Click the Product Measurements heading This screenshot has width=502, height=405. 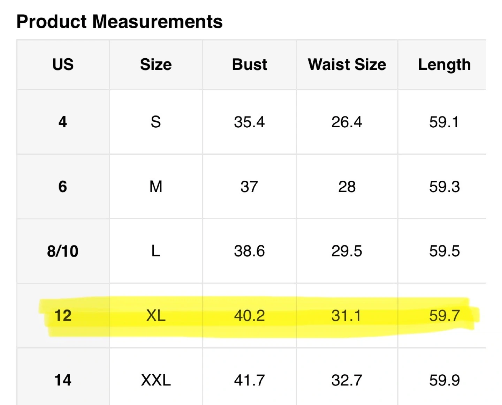click(x=120, y=22)
